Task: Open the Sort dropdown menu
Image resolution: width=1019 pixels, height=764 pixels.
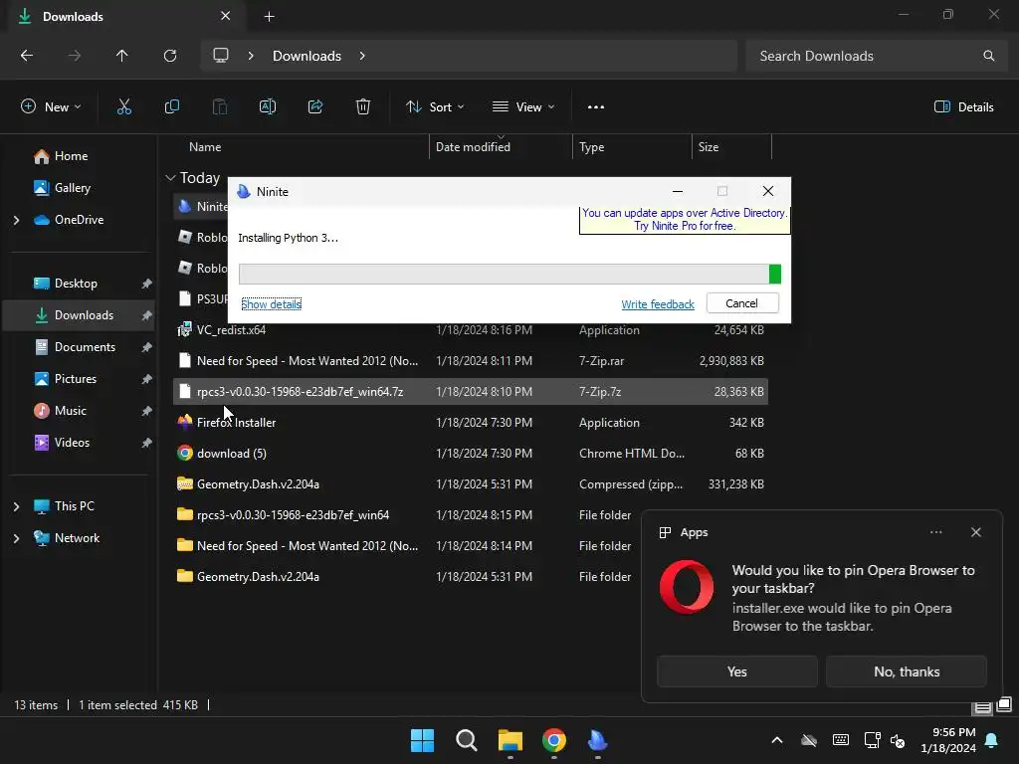Action: (435, 107)
